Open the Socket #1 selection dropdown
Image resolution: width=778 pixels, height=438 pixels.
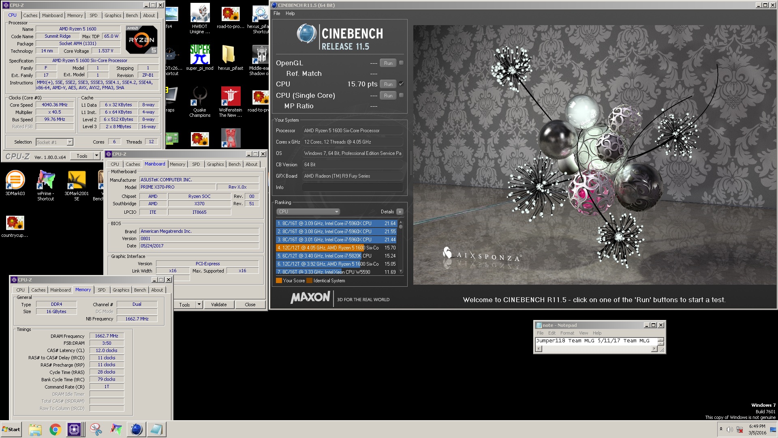pyautogui.click(x=70, y=142)
